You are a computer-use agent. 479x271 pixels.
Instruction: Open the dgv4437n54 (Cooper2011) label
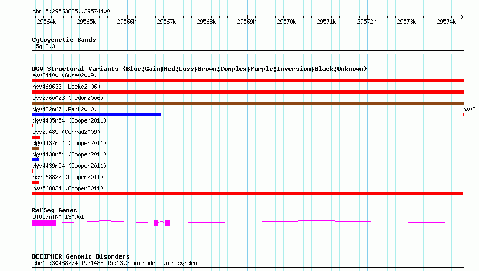(x=69, y=143)
